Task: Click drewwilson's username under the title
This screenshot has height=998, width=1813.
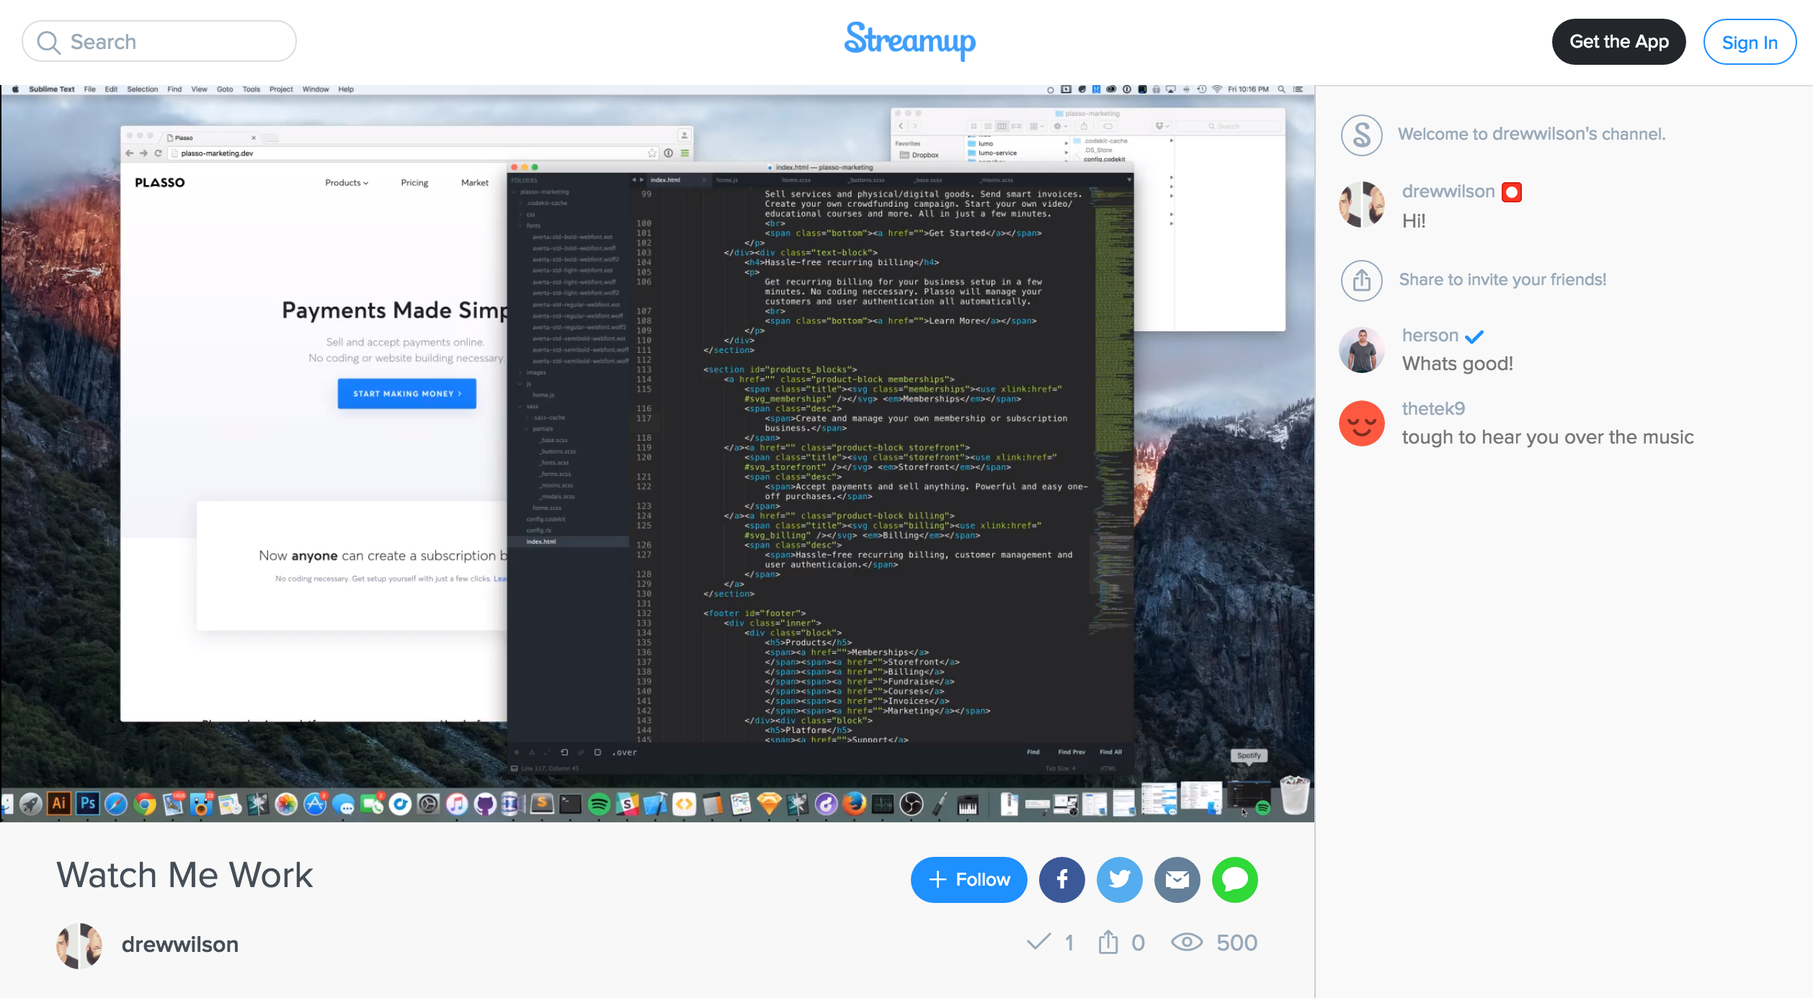Action: [x=180, y=944]
